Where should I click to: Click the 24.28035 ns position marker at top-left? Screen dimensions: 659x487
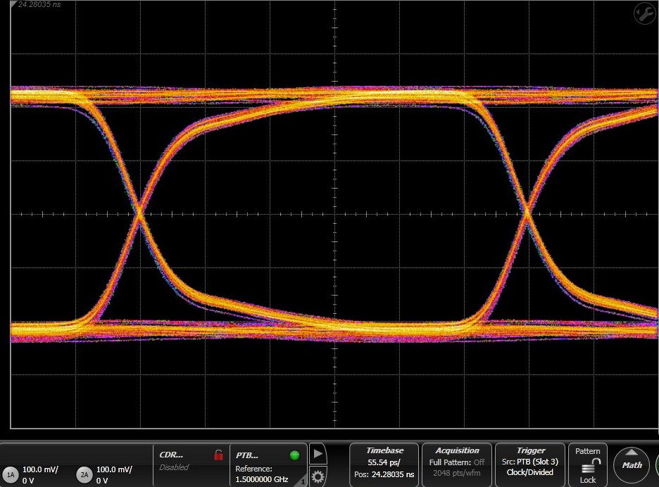click(x=39, y=5)
